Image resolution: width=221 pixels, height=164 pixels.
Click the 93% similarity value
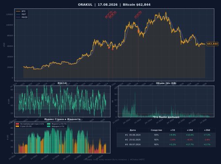tap(156, 135)
